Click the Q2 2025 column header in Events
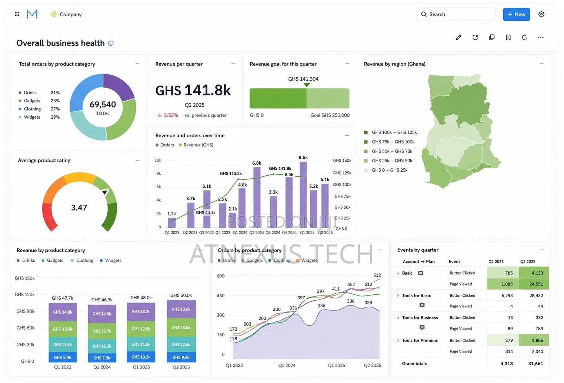This screenshot has width=564, height=383. [528, 261]
